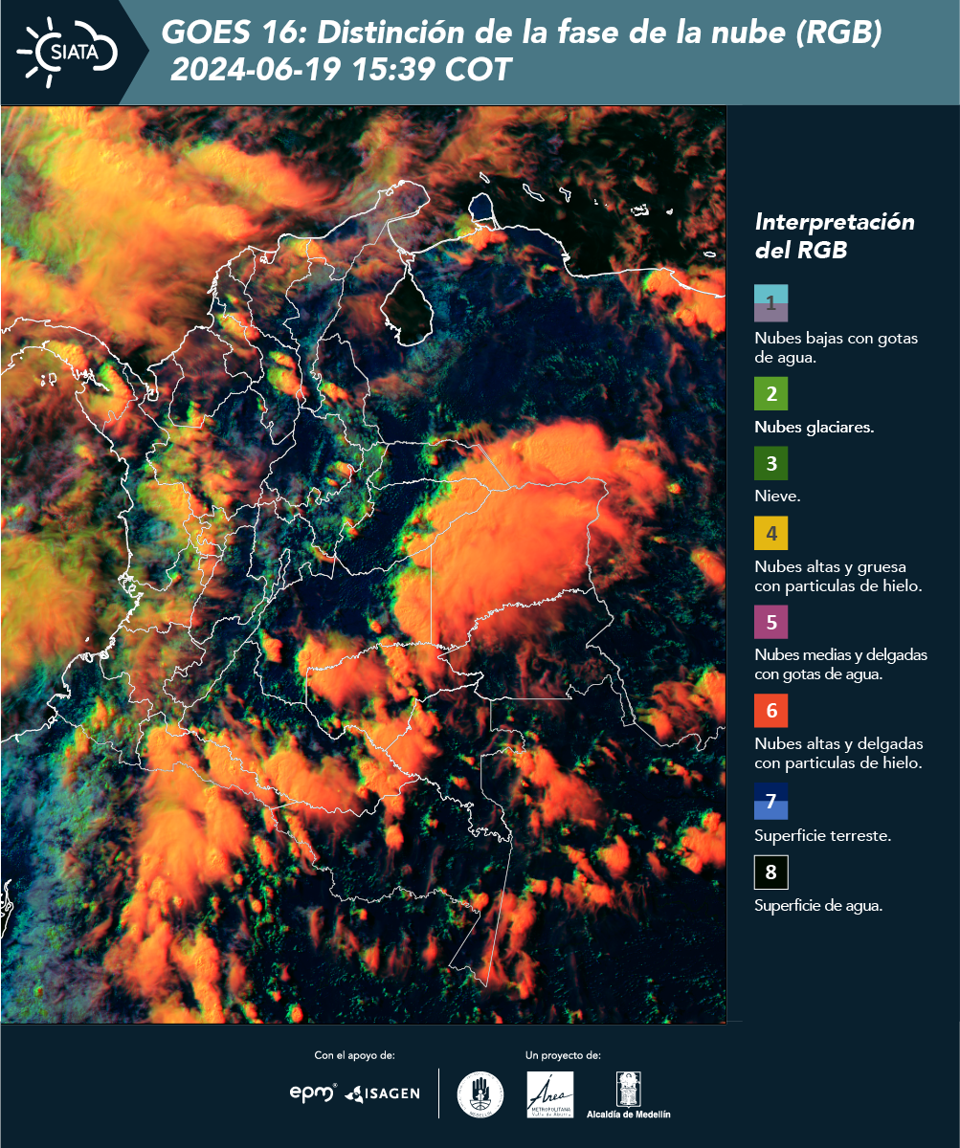The width and height of the screenshot is (960, 1148).
Task: Click the Alcaldía de Medellín logo
Action: click(x=629, y=1094)
